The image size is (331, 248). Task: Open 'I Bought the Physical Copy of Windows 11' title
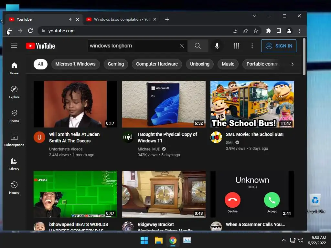point(167,138)
